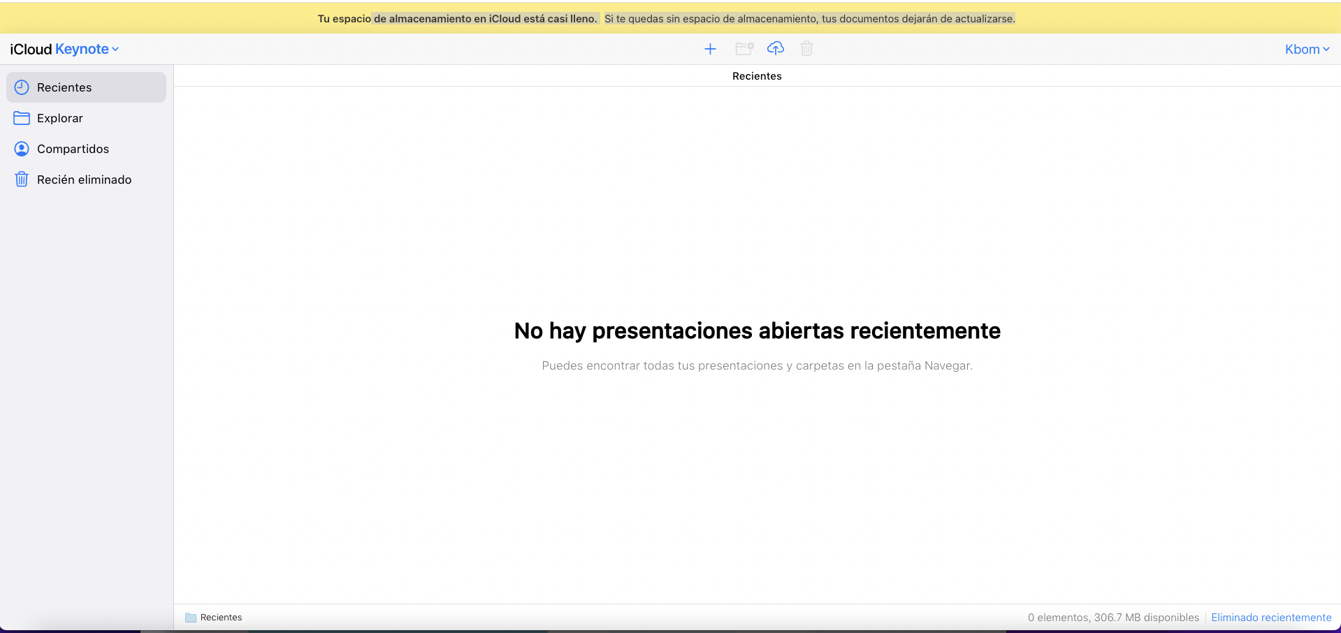
Task: Click the person icon beside Compartidos
Action: 22,149
